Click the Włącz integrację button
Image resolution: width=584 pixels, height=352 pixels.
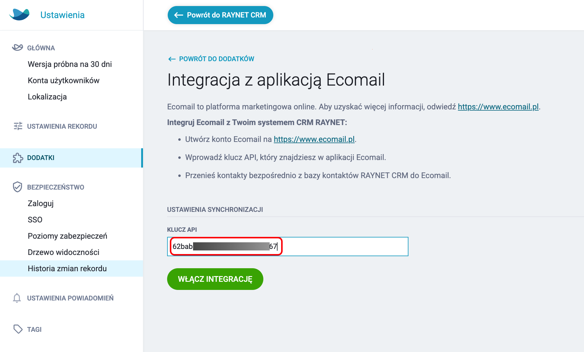coord(215,279)
